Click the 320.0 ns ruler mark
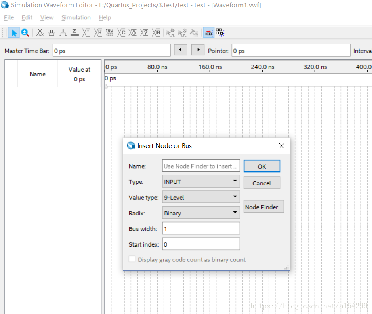Screen dimensions: 372x314 pos(315,67)
